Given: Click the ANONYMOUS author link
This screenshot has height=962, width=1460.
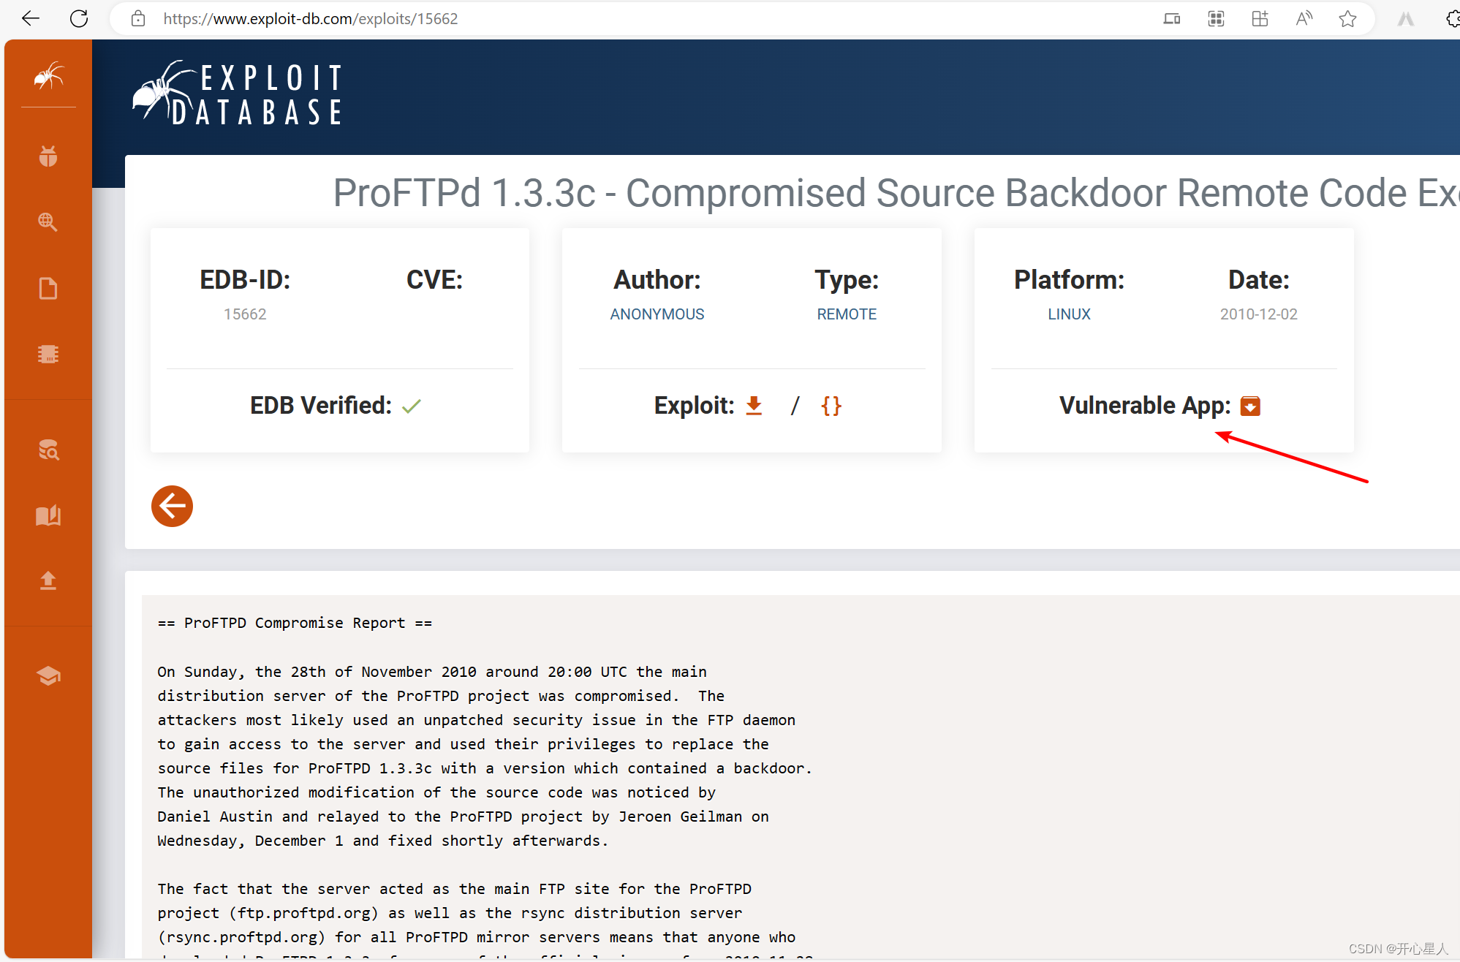Looking at the screenshot, I should click(x=657, y=314).
